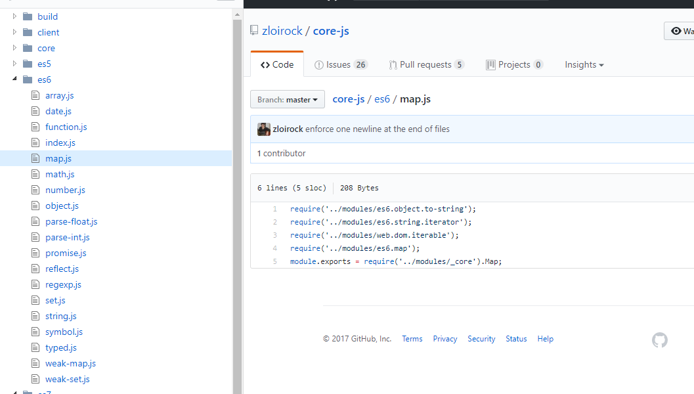Image resolution: width=694 pixels, height=394 pixels.
Task: Open the Security footer link
Action: tap(481, 339)
